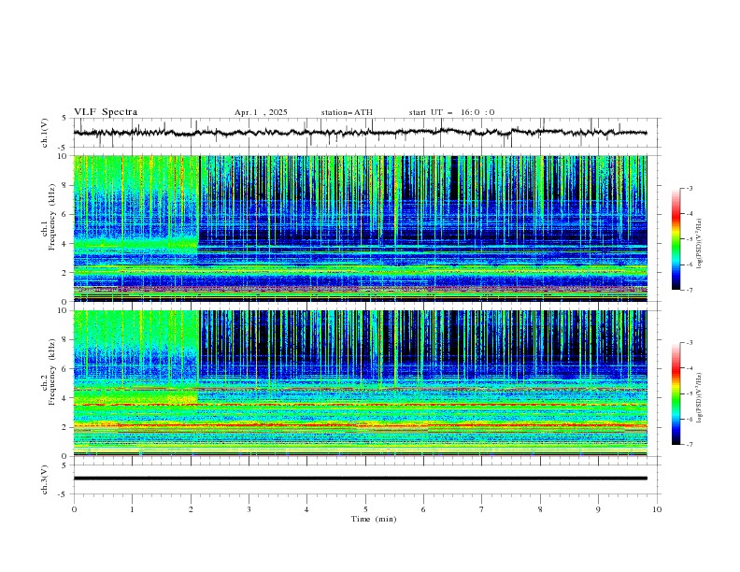Click the "8" tick on the time axis
740x572 pixels.
pos(540,509)
